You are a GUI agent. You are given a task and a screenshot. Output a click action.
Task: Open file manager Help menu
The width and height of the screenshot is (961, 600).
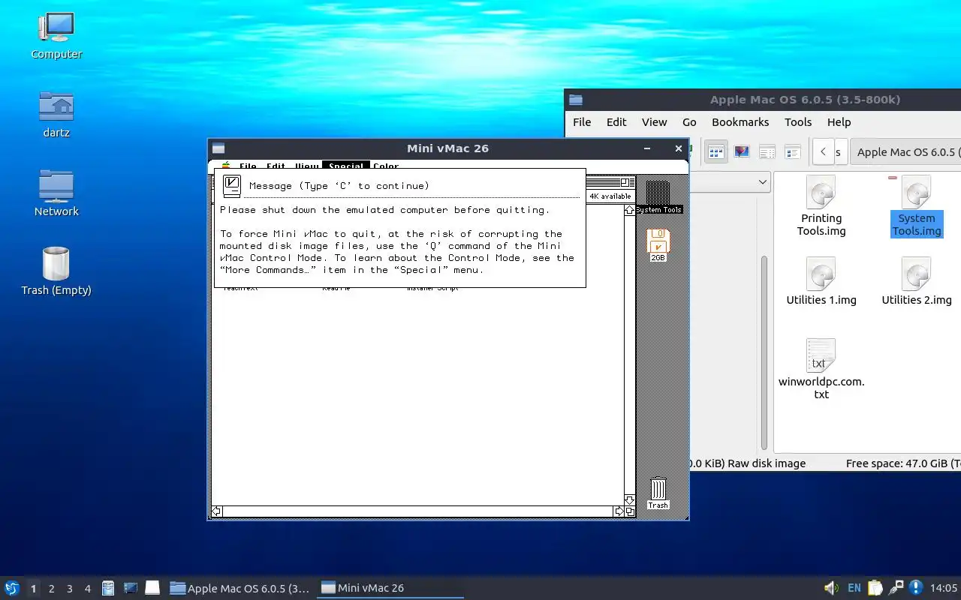[x=839, y=122]
